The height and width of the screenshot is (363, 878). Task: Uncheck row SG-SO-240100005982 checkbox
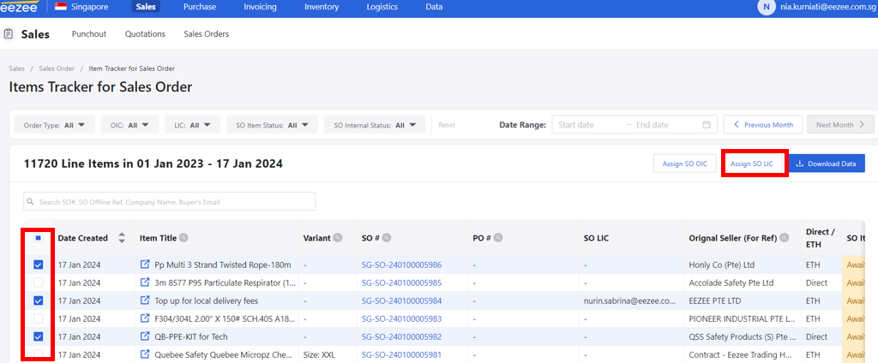[x=38, y=336]
